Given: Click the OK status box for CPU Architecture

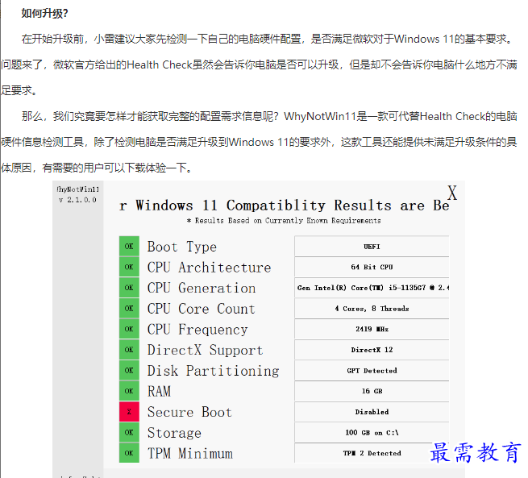Looking at the screenshot, I should [129, 267].
